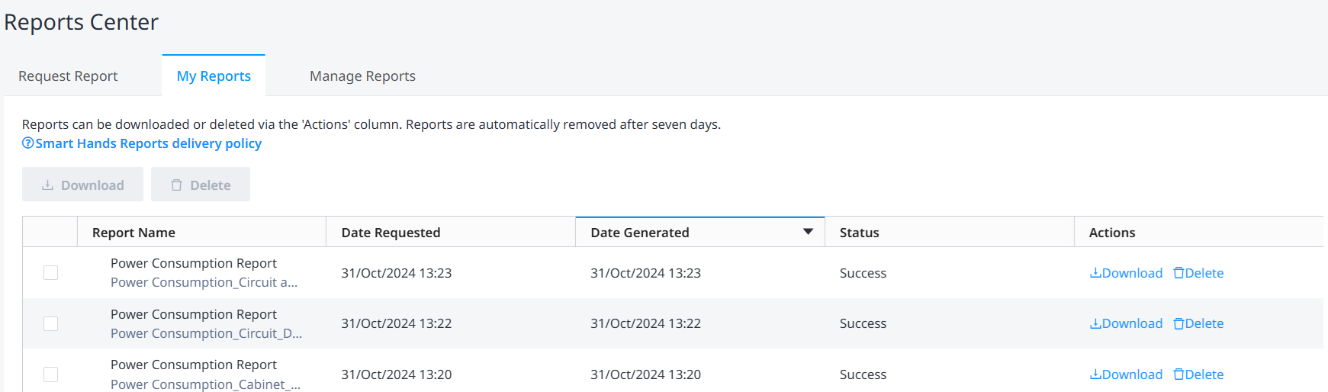The image size is (1328, 392).
Task: Click the tray icon on the top Download button
Action: [47, 185]
